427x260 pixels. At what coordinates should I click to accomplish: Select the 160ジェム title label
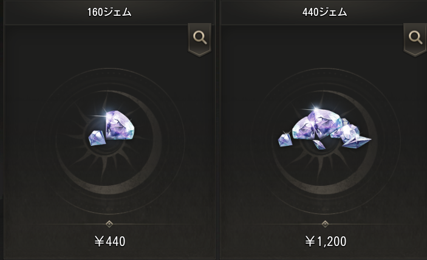coord(109,12)
